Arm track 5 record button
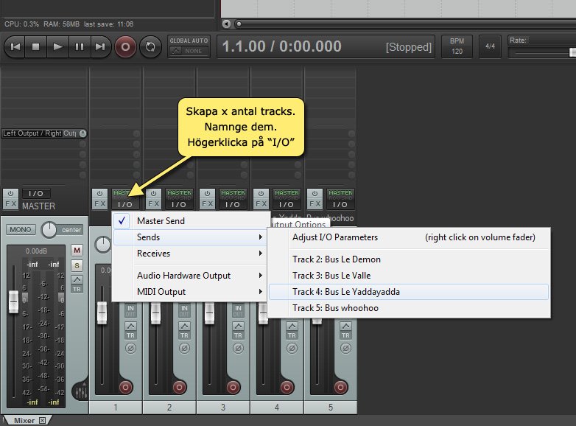Image resolution: width=576 pixels, height=426 pixels. click(340, 387)
